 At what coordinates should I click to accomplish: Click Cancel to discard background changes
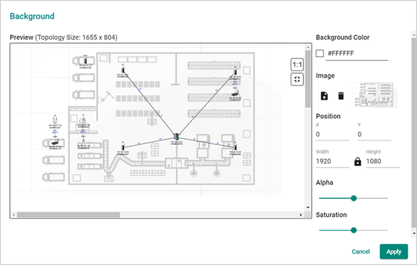(x=361, y=252)
